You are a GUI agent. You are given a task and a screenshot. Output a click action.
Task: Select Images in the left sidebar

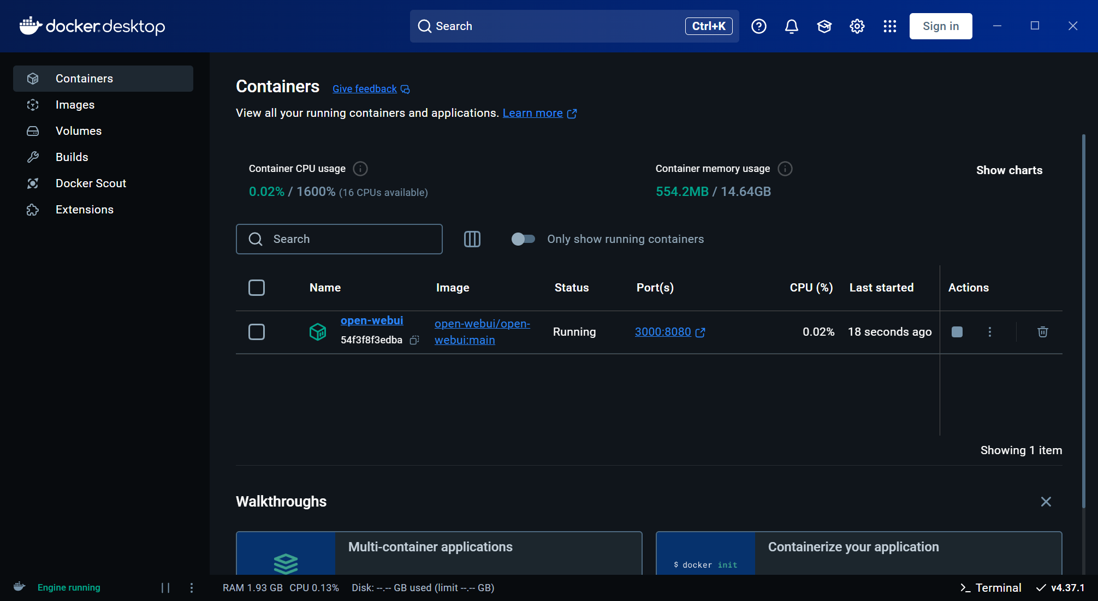(75, 104)
